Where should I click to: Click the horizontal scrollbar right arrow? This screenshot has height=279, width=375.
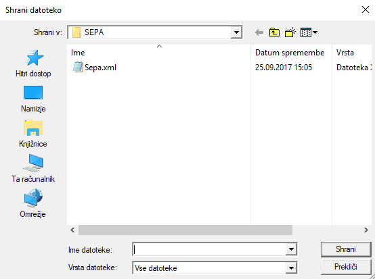(x=366, y=230)
